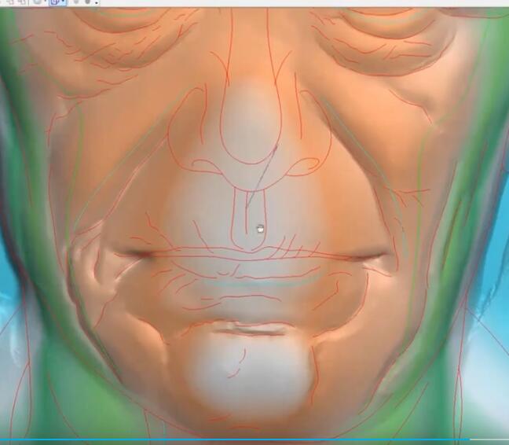509x445 pixels.
Task: Click the green masked right jaw region
Action: click(440, 314)
